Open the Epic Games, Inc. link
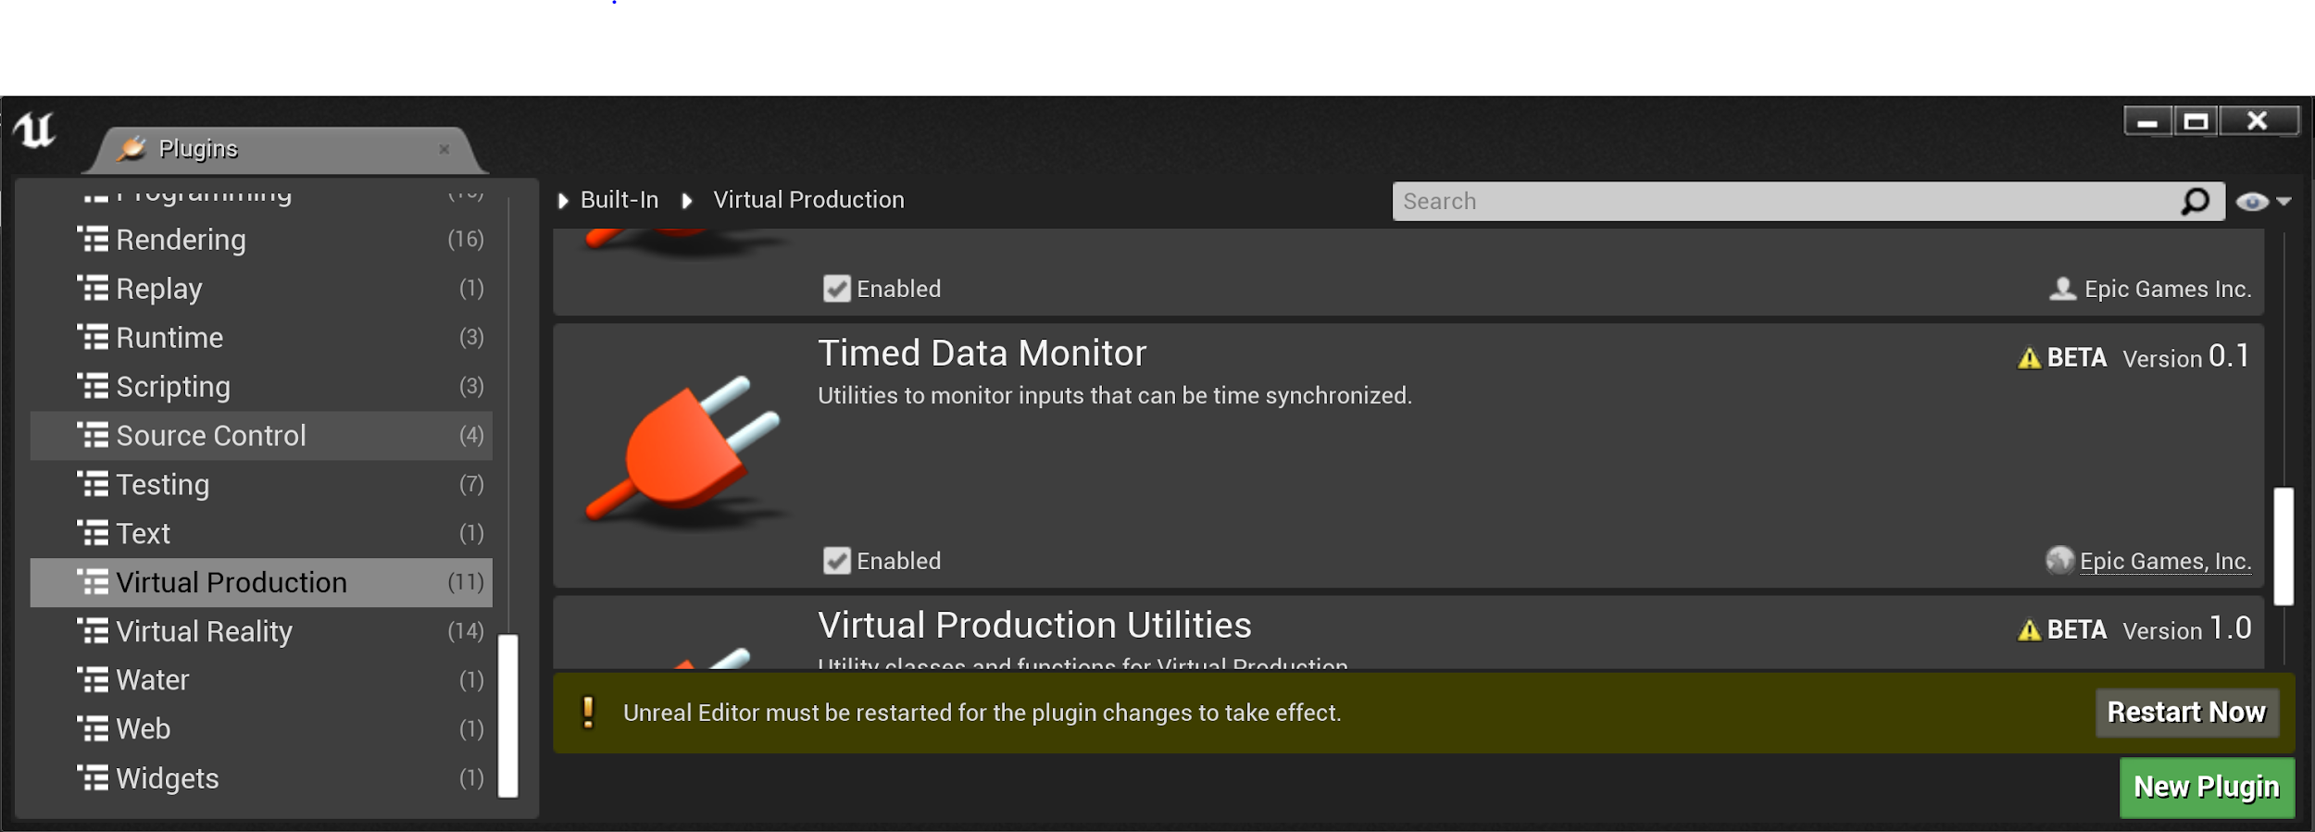 pos(2165,561)
